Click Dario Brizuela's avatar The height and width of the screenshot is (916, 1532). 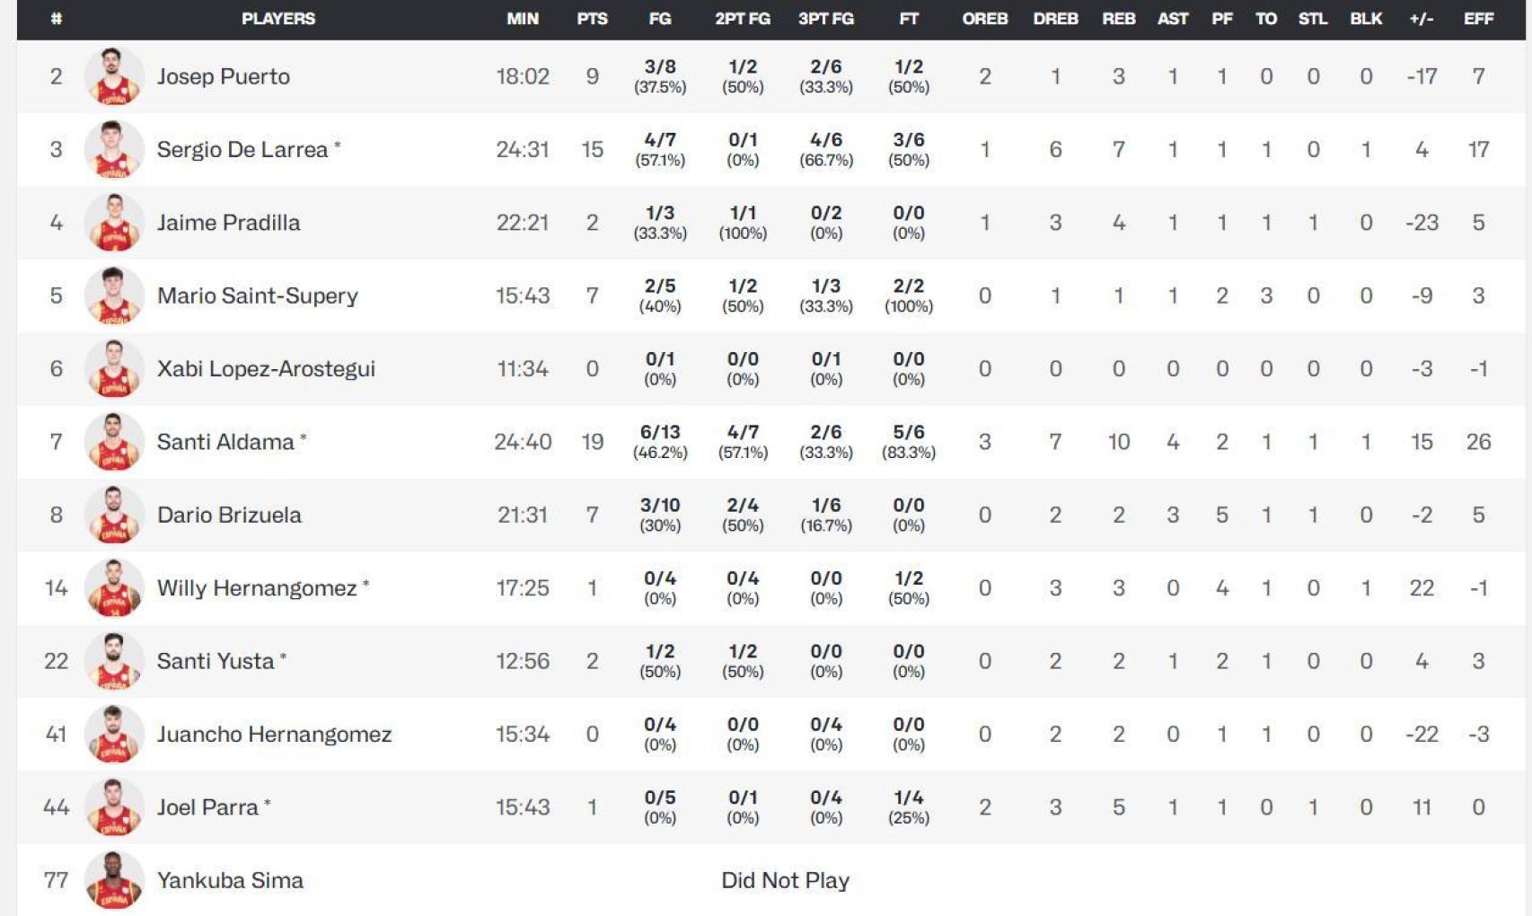[113, 515]
